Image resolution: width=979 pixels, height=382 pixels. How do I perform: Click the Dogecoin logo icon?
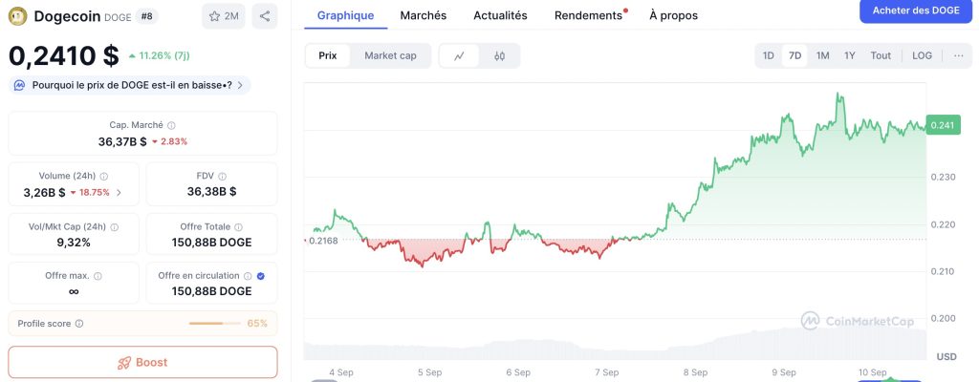(x=18, y=16)
